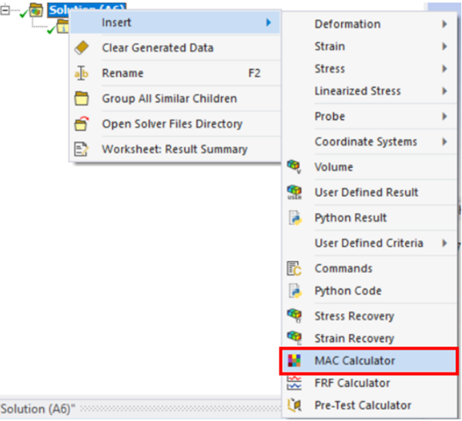Click the colorful MAC Calculator grid icon
The width and height of the screenshot is (462, 421).
click(294, 361)
